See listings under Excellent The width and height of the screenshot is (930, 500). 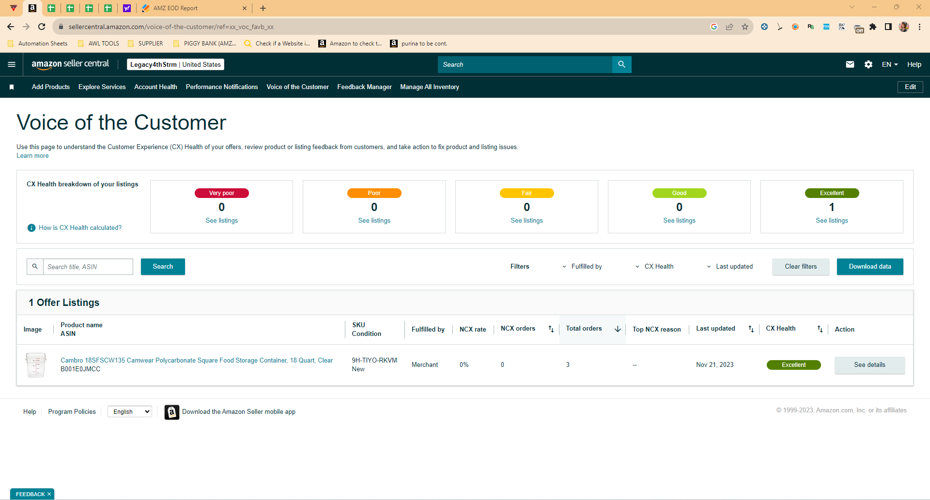tap(832, 221)
